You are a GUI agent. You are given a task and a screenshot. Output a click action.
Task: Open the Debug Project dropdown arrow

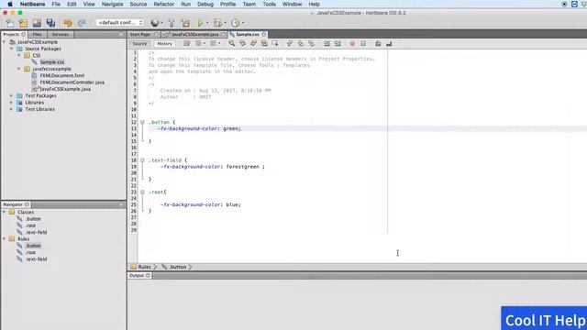coord(225,23)
